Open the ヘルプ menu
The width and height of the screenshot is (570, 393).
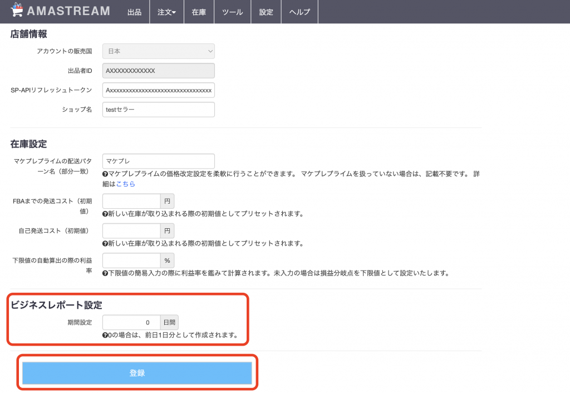299,12
